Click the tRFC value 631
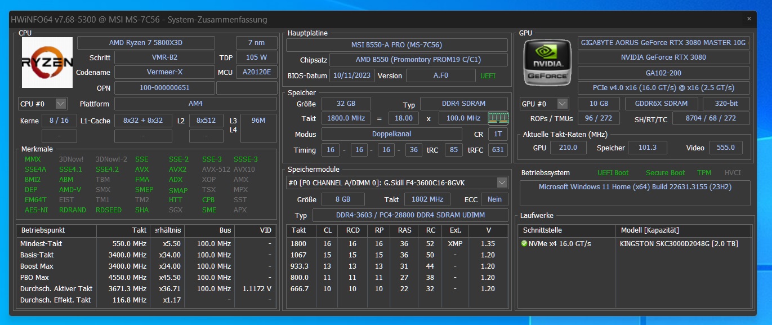This screenshot has width=772, height=325. coord(498,150)
